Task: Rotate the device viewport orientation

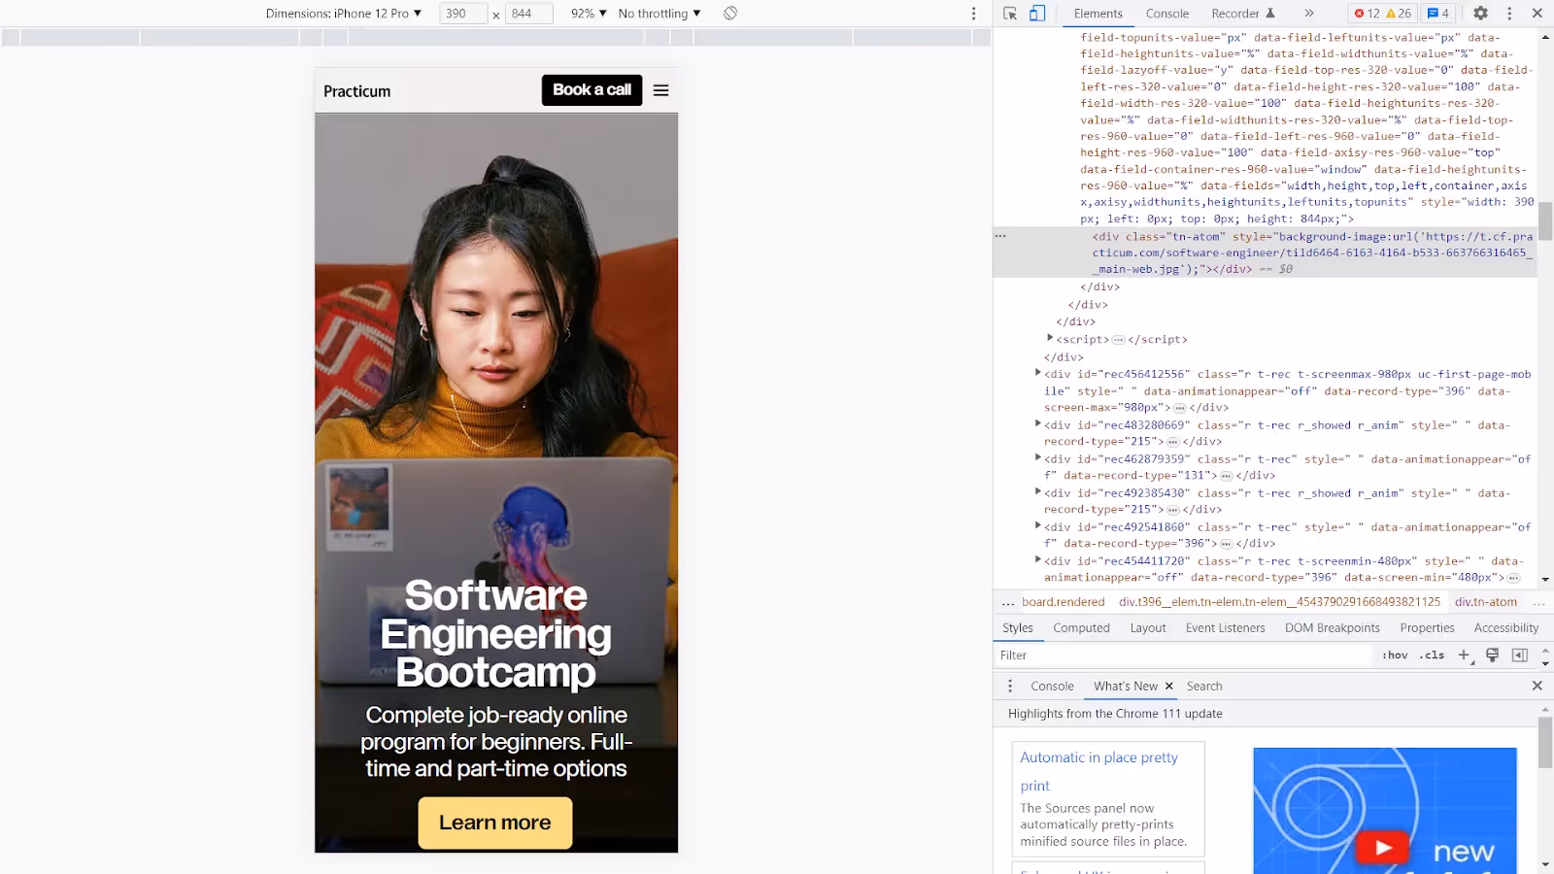Action: [x=730, y=14]
